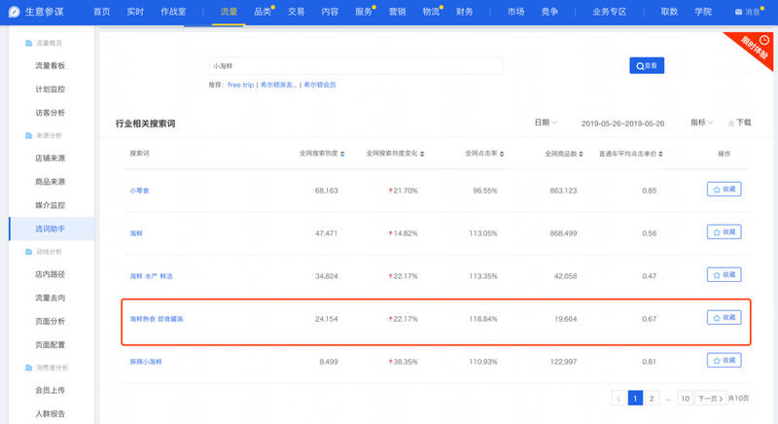
Task: Open the 2019-05-26 date range picker
Action: [x=622, y=124]
